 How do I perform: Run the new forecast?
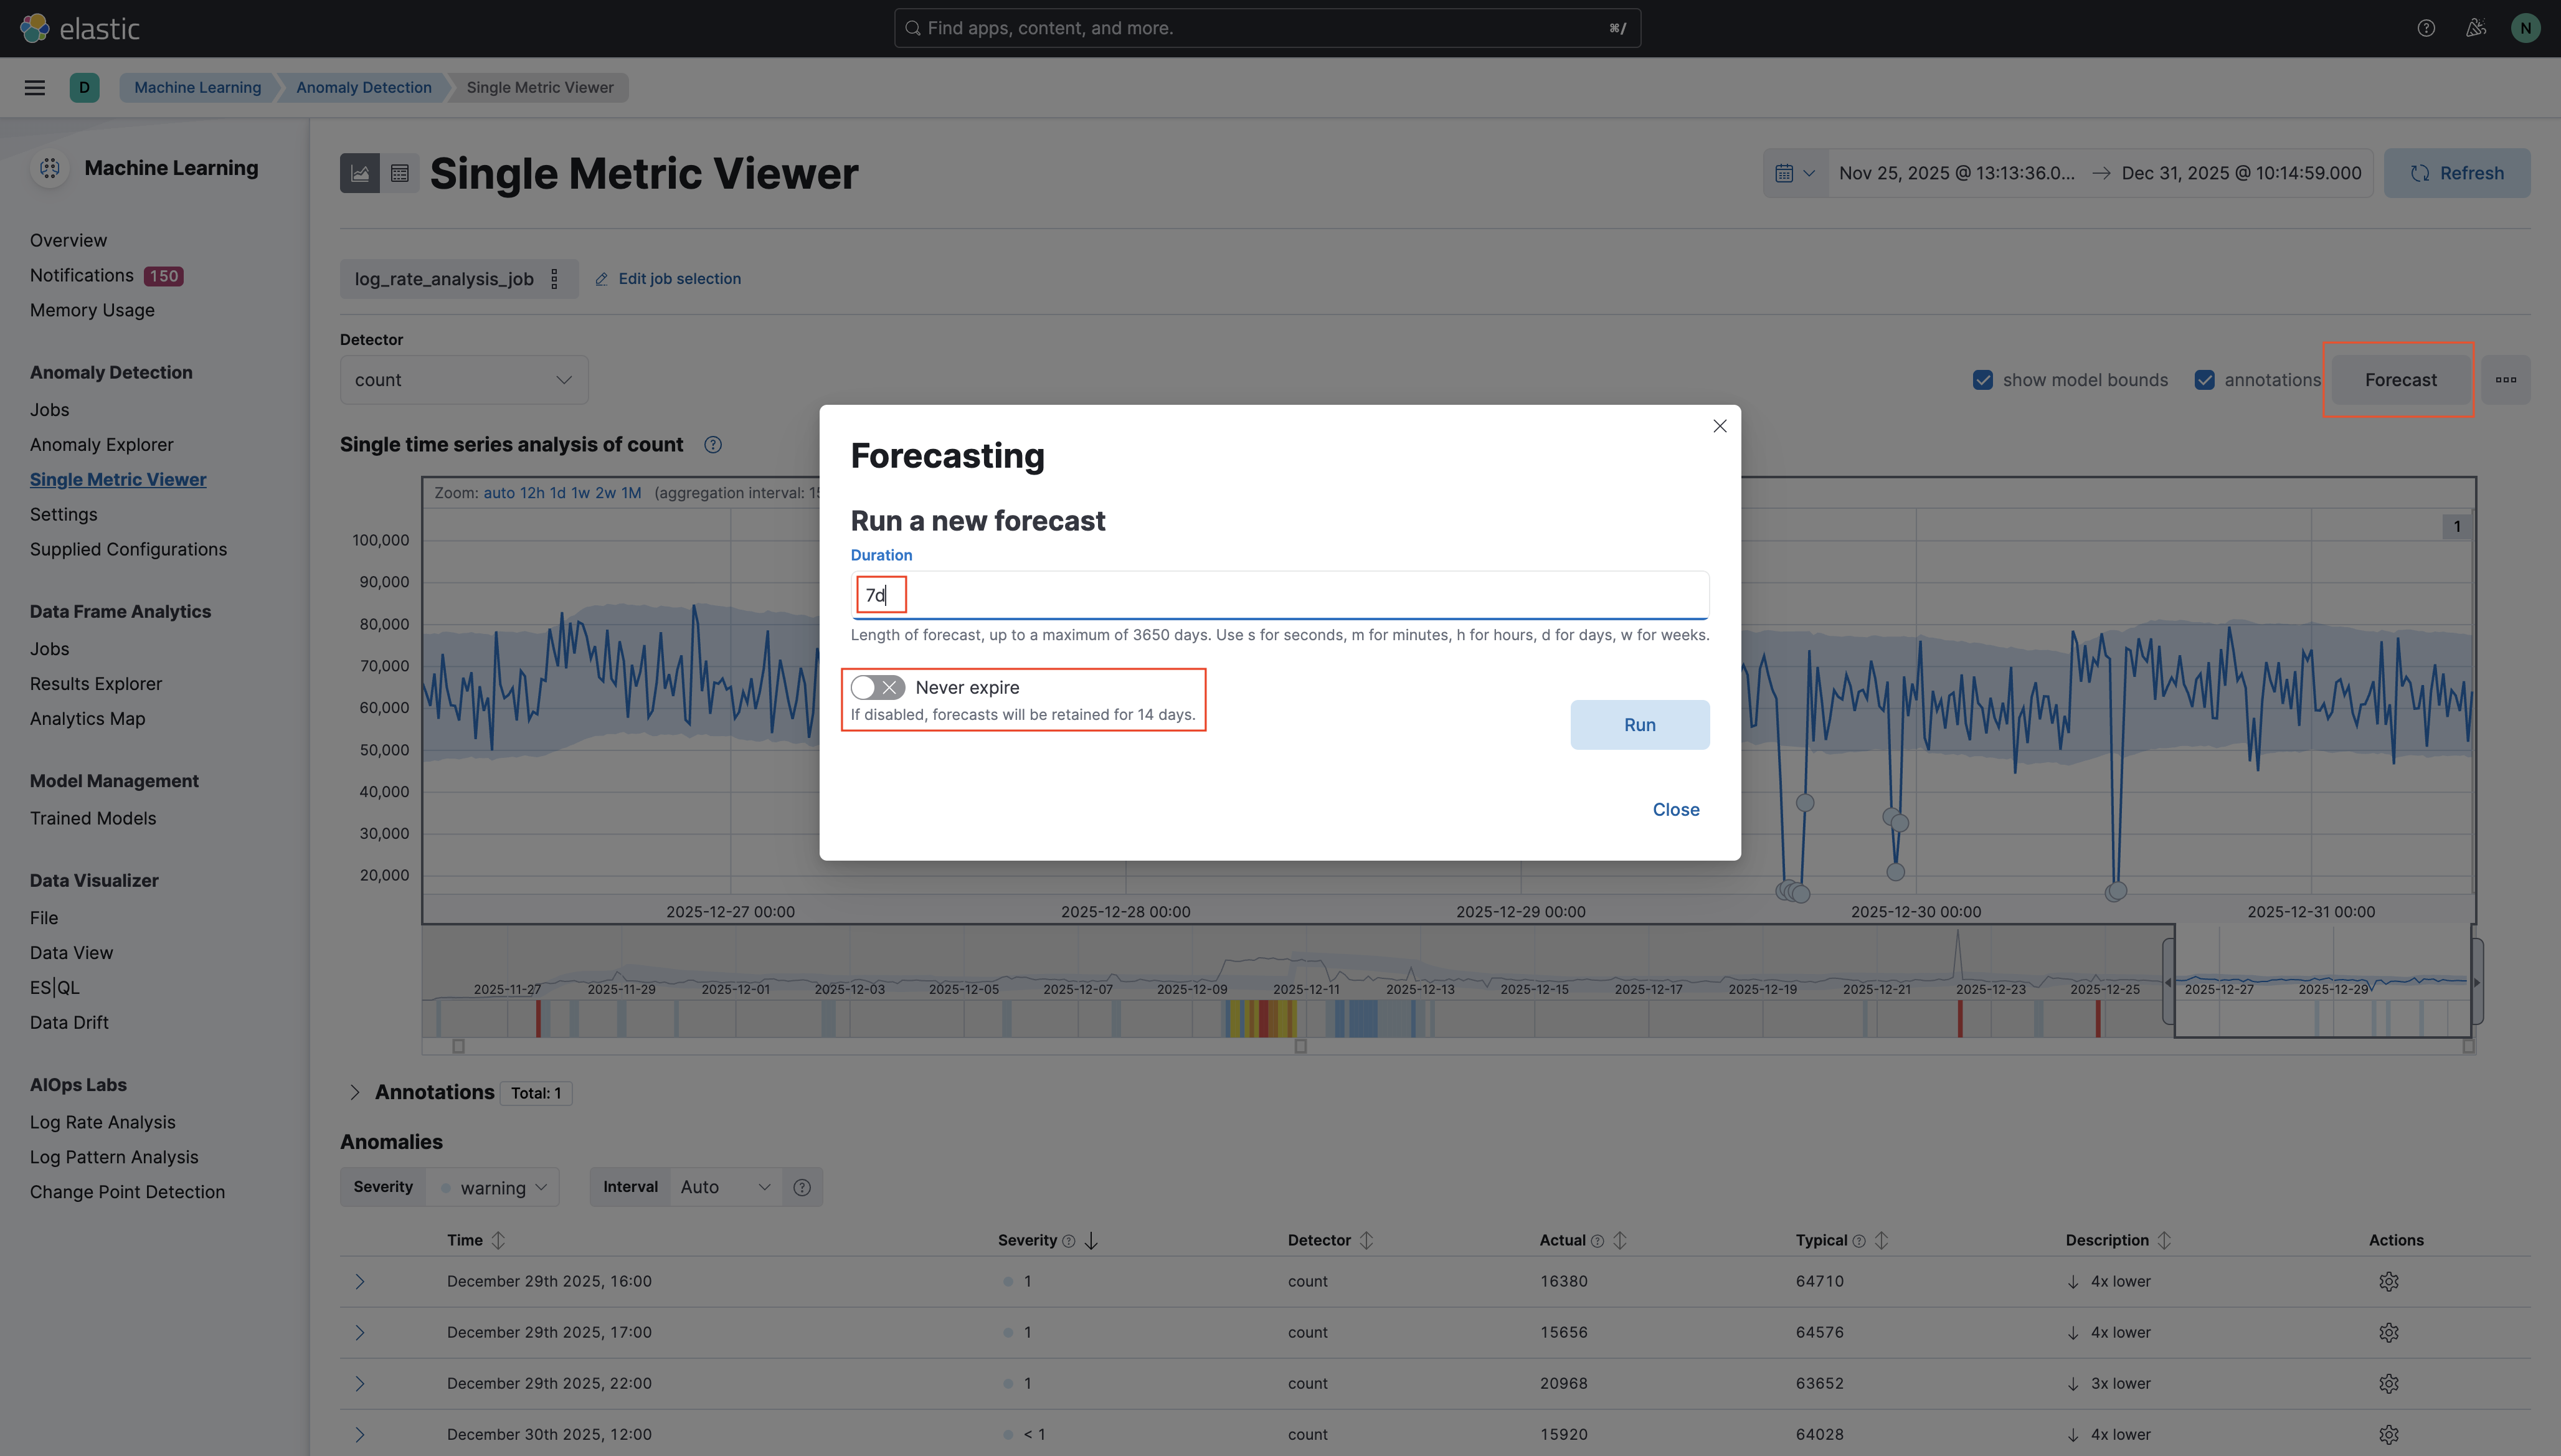pos(1640,725)
